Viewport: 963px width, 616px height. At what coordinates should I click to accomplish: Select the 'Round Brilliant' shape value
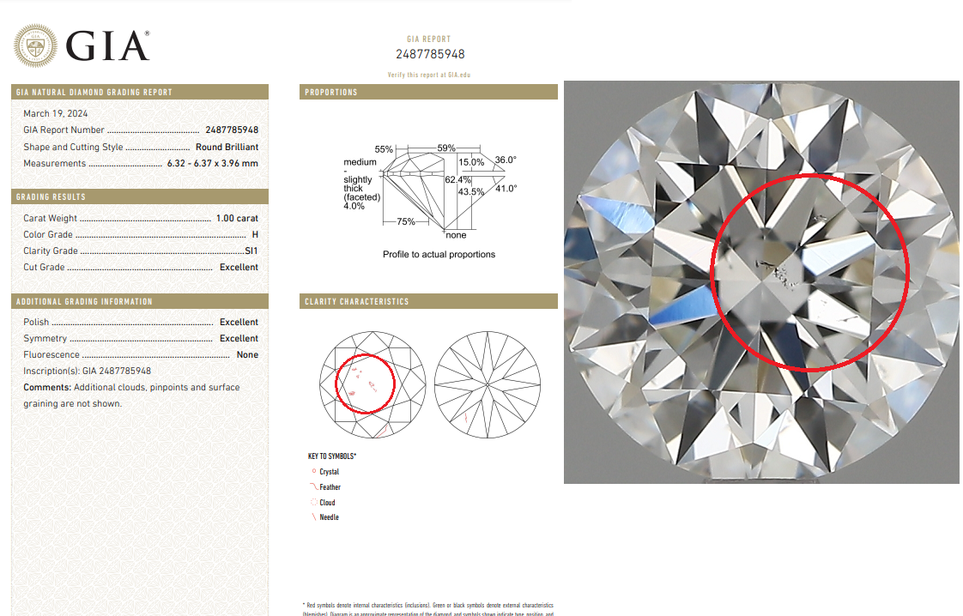coord(227,147)
